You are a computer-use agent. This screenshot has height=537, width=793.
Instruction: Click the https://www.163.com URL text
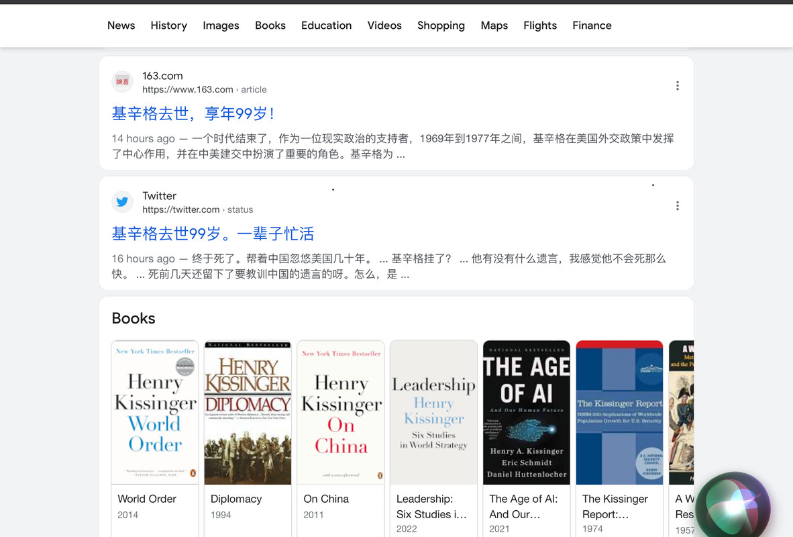coord(188,89)
